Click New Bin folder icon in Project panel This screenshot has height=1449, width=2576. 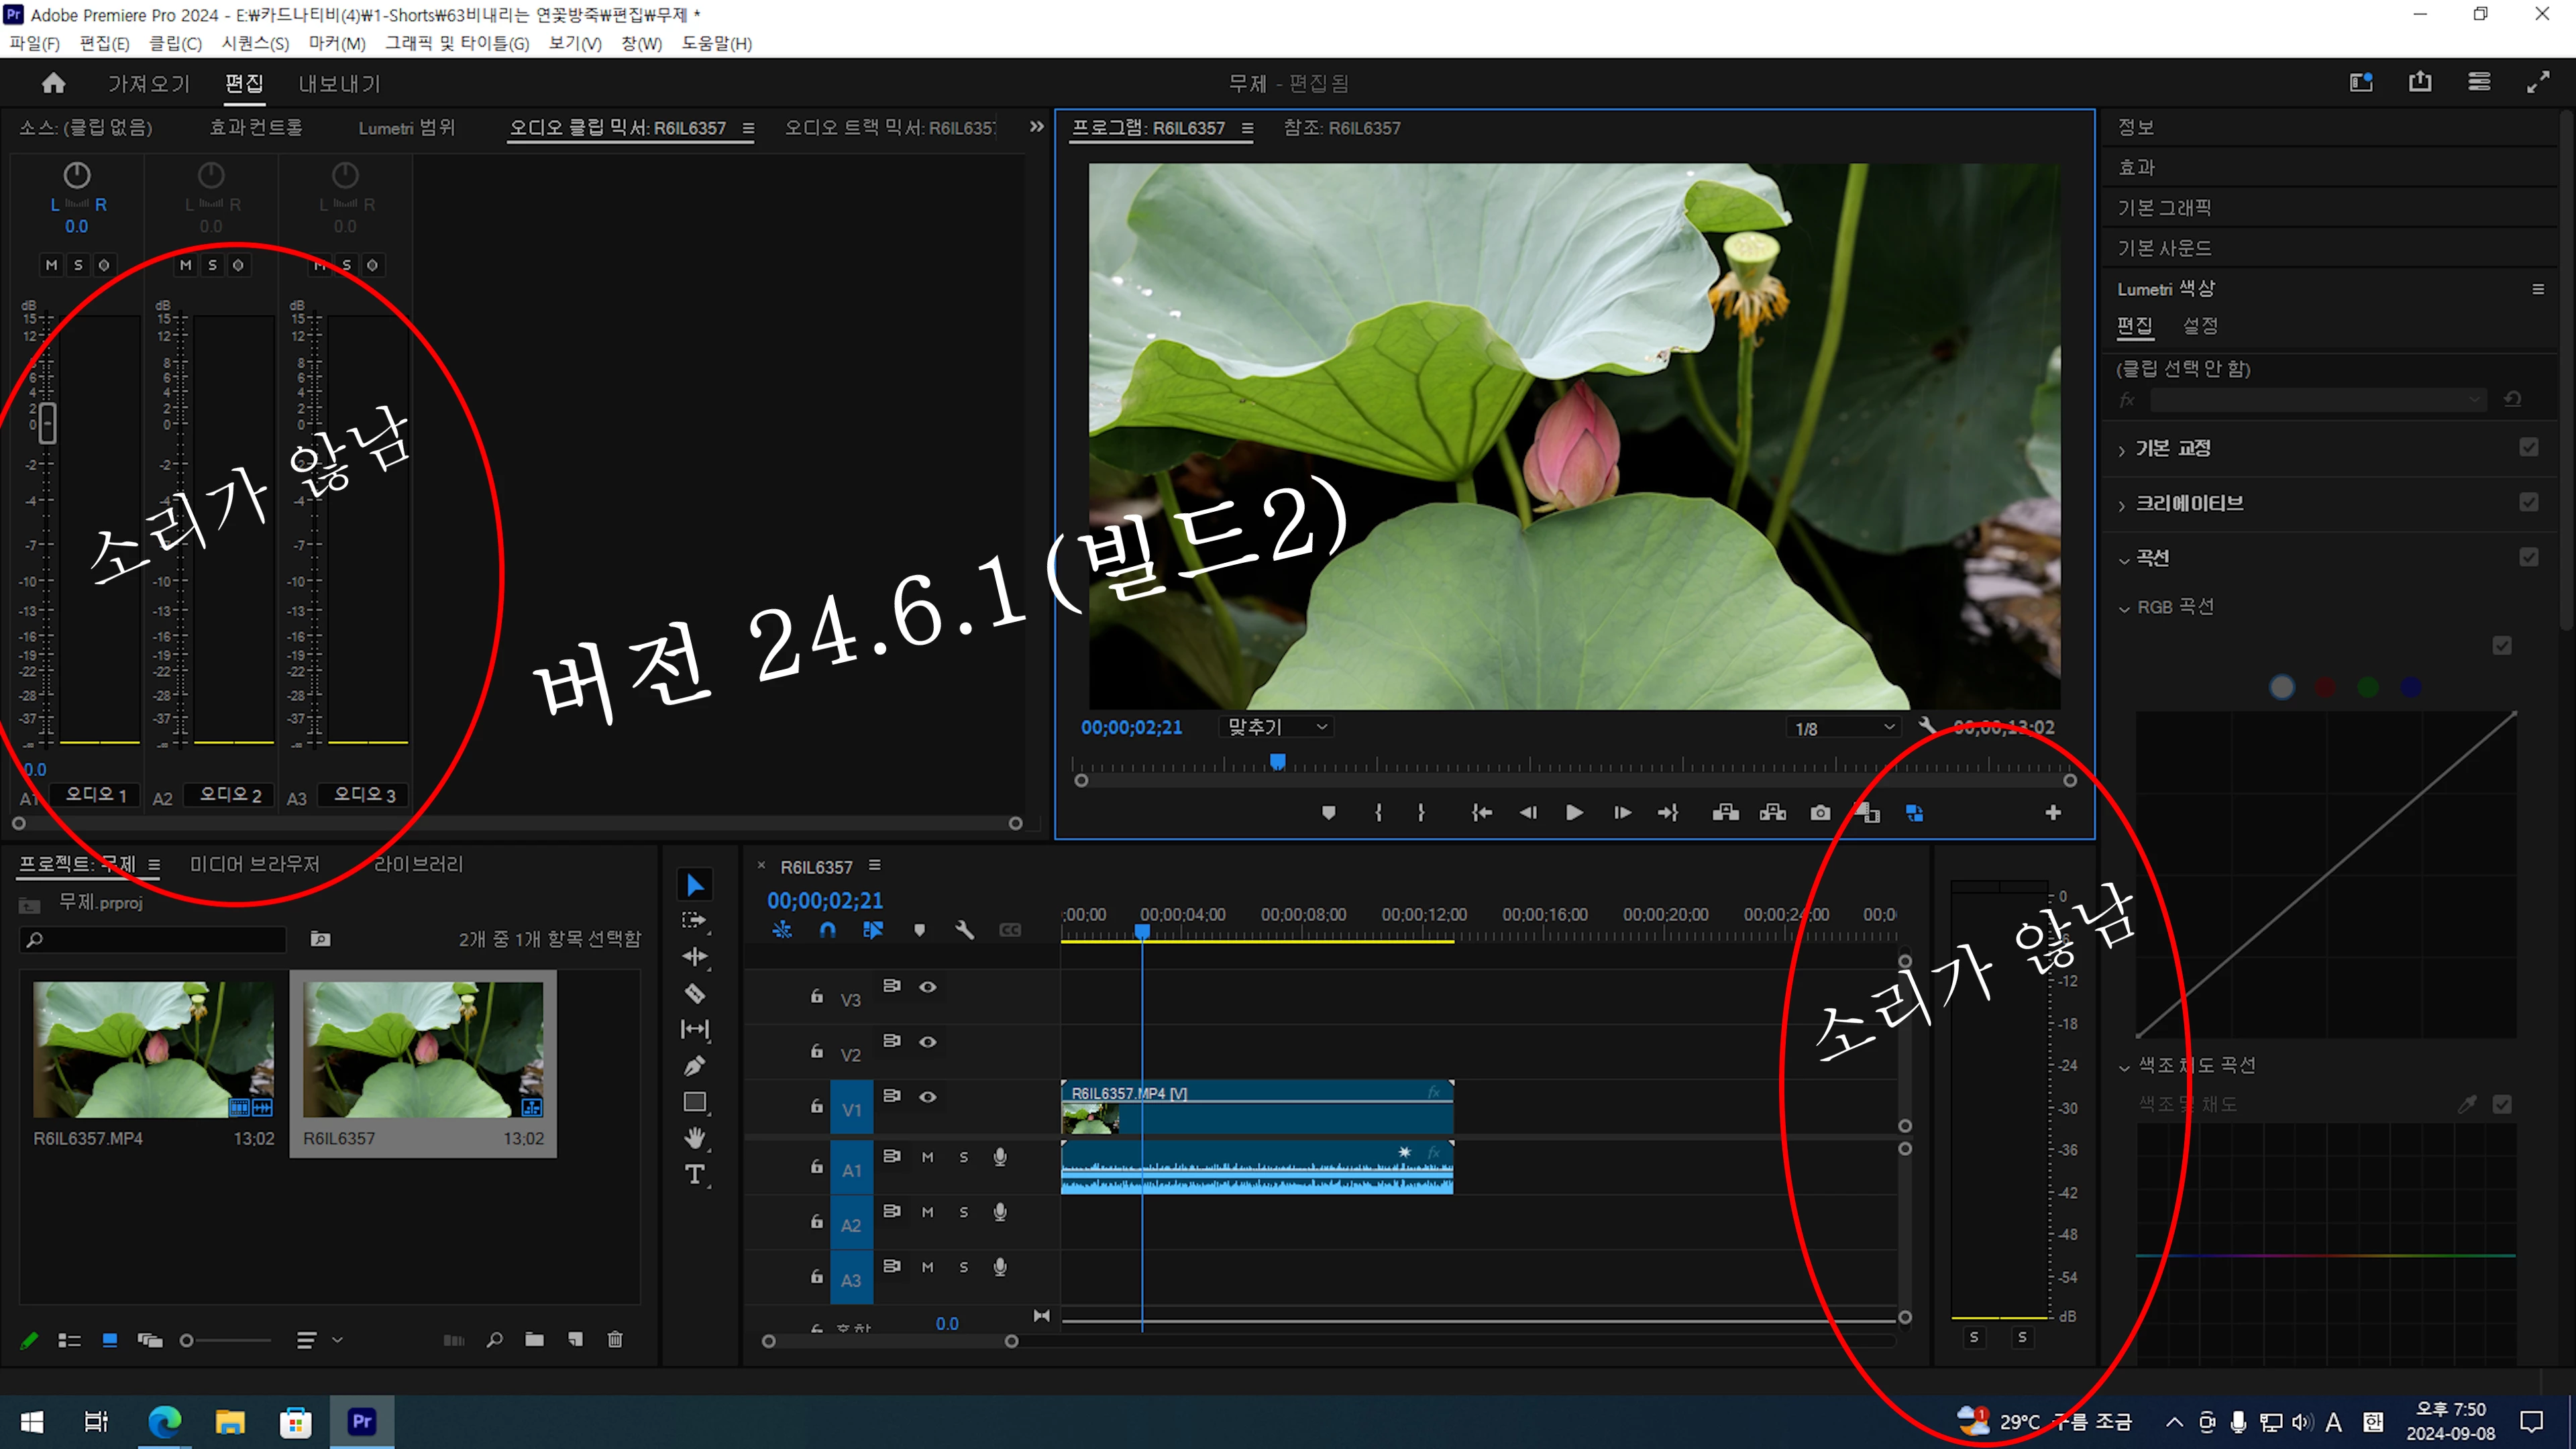pyautogui.click(x=534, y=1340)
